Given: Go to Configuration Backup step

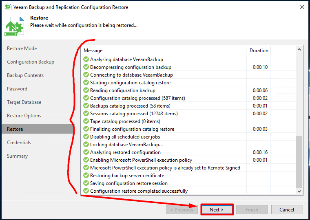Looking at the screenshot, I should (31, 62).
